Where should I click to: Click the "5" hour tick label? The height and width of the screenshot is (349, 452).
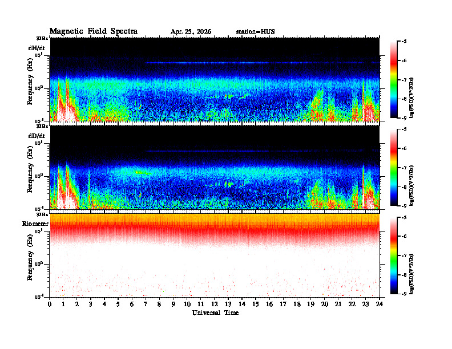coord(118,304)
